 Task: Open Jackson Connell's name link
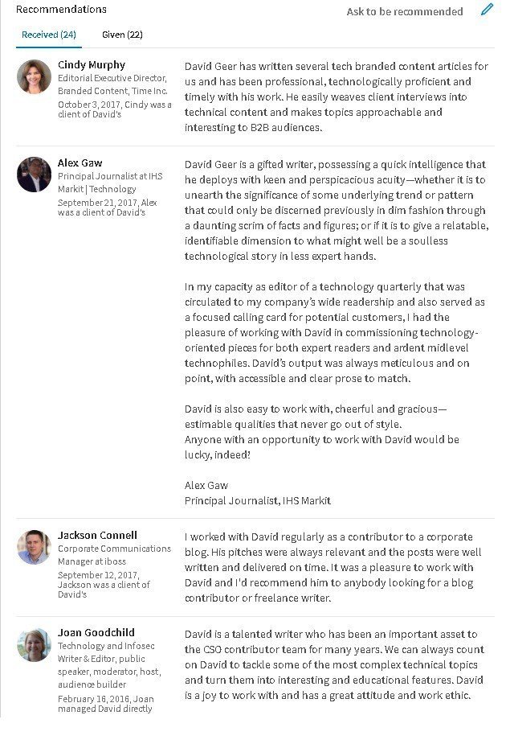(x=98, y=535)
